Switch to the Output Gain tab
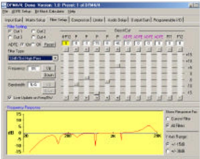Screen dimensions: 200x159 click(x=141, y=20)
